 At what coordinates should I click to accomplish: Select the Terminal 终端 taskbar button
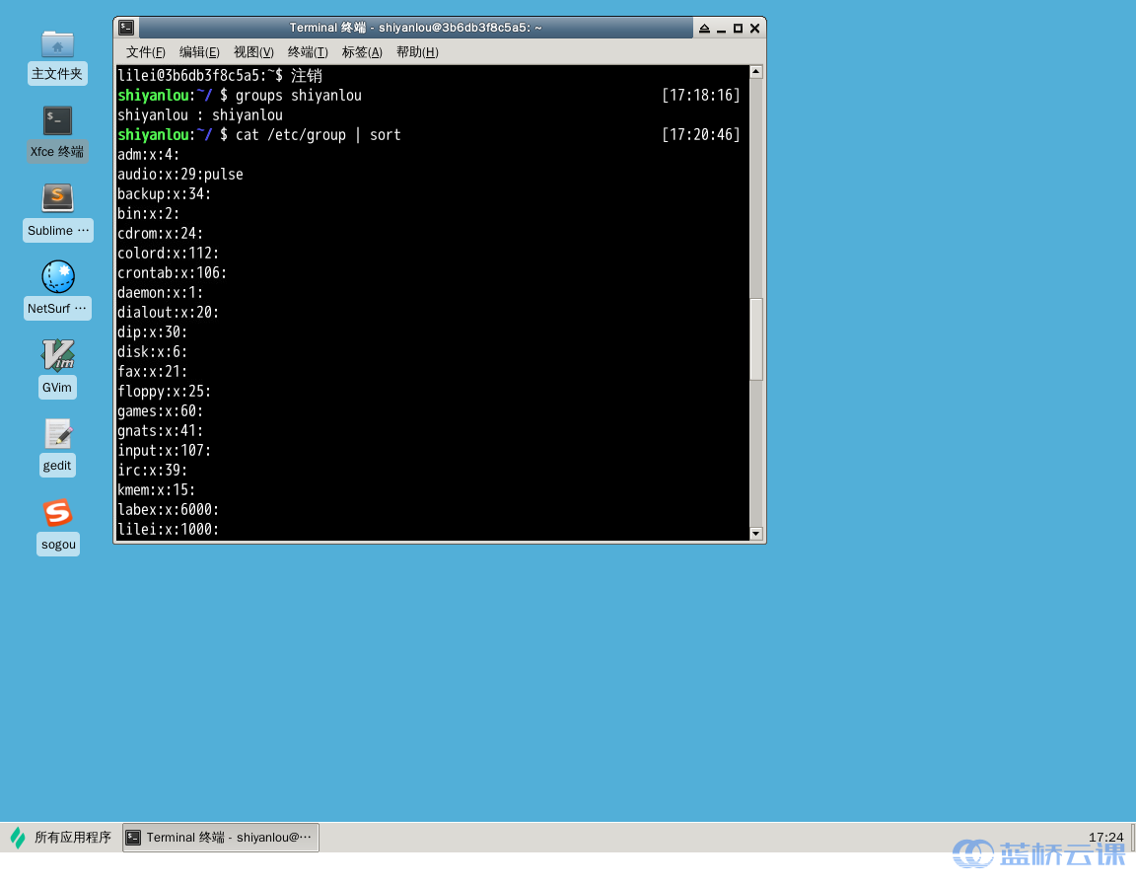pyautogui.click(x=221, y=838)
